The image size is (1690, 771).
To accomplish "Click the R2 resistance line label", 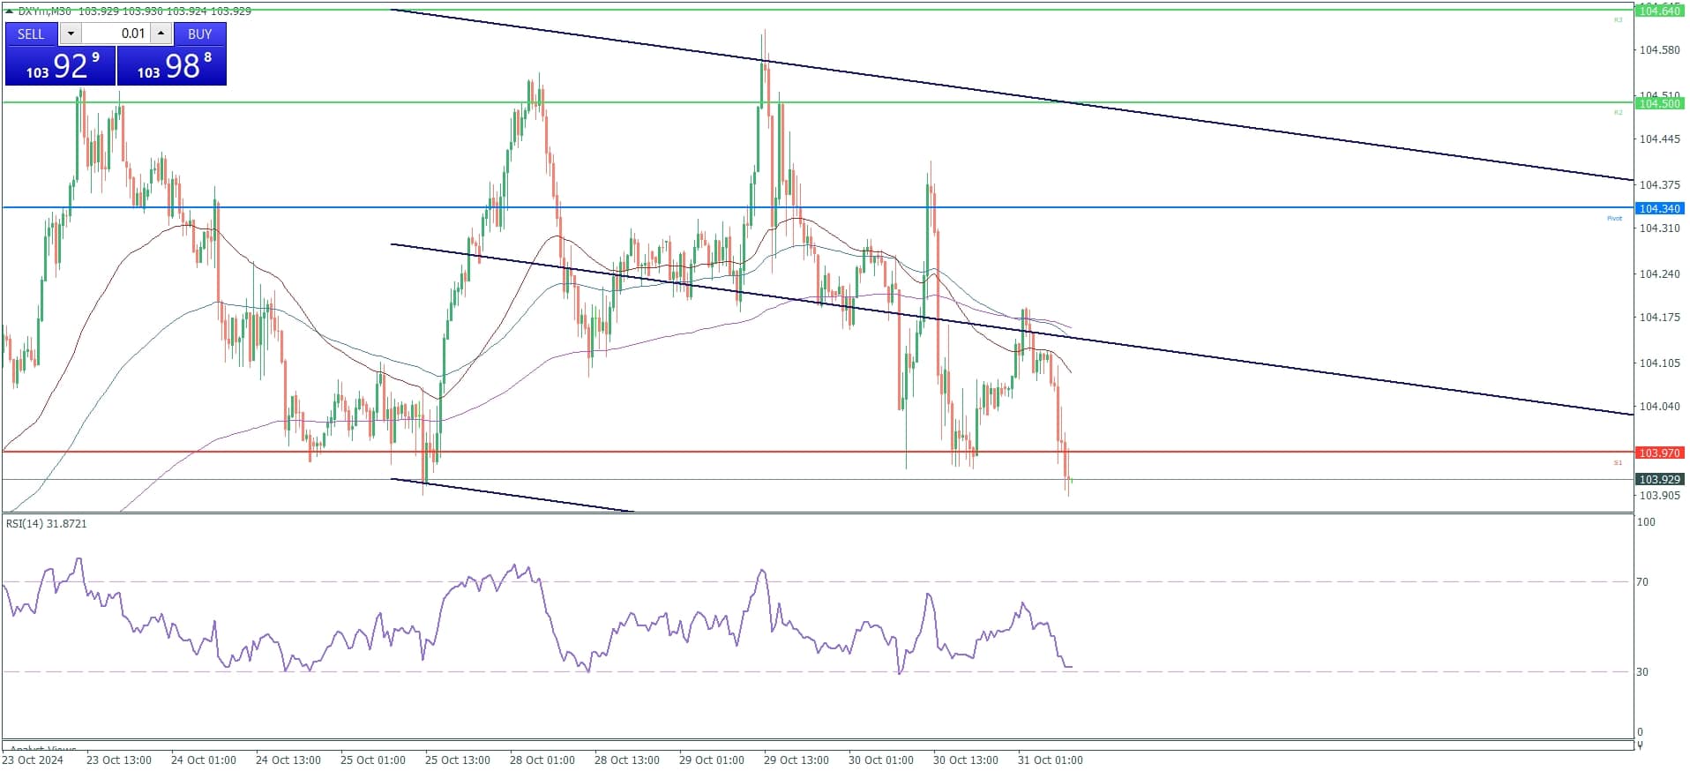I will [1618, 112].
